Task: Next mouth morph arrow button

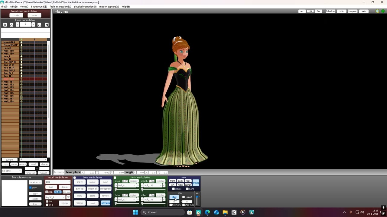Action: (164, 185)
